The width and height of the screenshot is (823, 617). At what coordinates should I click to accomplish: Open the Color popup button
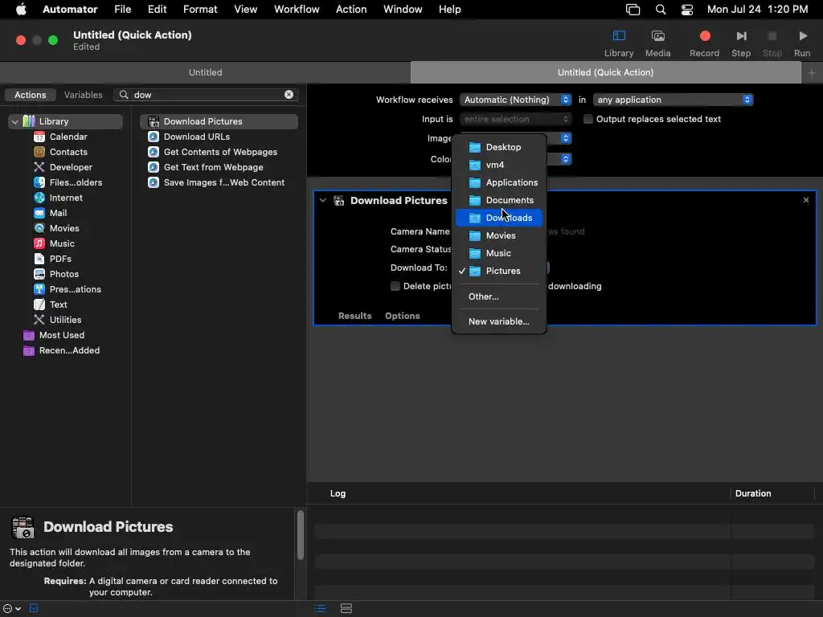point(565,159)
